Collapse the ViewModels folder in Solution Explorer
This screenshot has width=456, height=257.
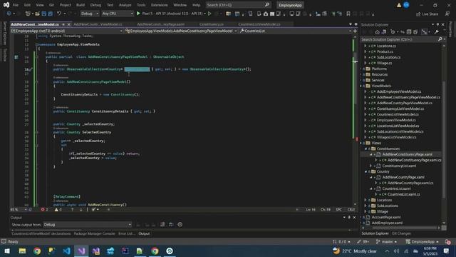[x=361, y=86]
